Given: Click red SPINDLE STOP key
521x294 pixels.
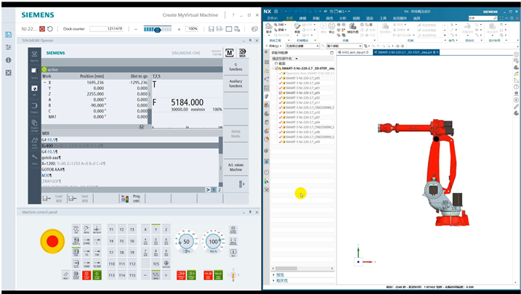Looking at the screenshot, I should (181, 275).
